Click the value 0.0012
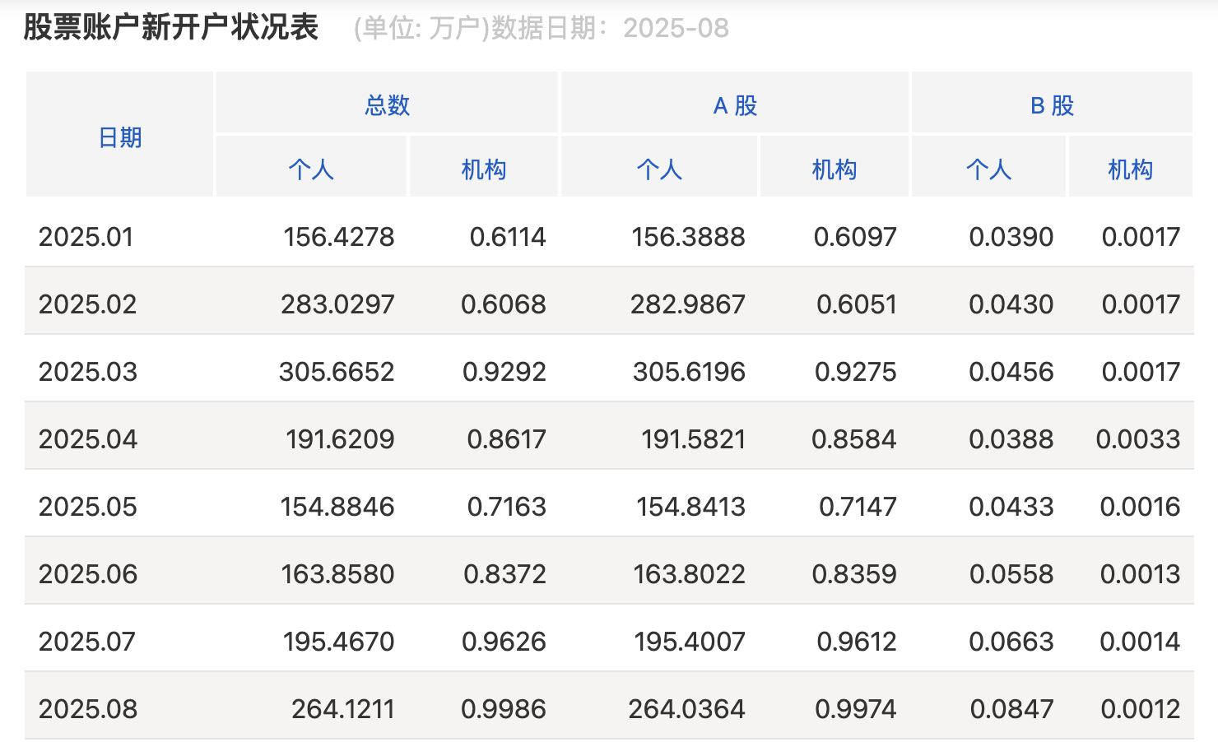 click(1141, 709)
